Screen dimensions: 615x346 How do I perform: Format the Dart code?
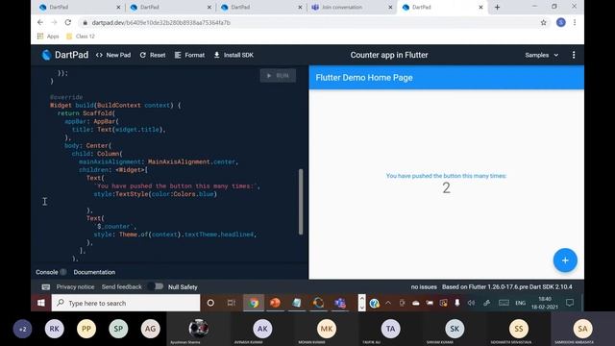click(189, 55)
